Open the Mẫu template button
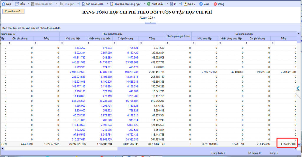Screen dimensions: 302x157 (x=20, y=4)
